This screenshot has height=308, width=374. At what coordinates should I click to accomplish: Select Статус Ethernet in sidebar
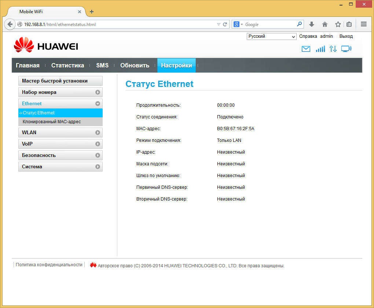tap(60, 113)
